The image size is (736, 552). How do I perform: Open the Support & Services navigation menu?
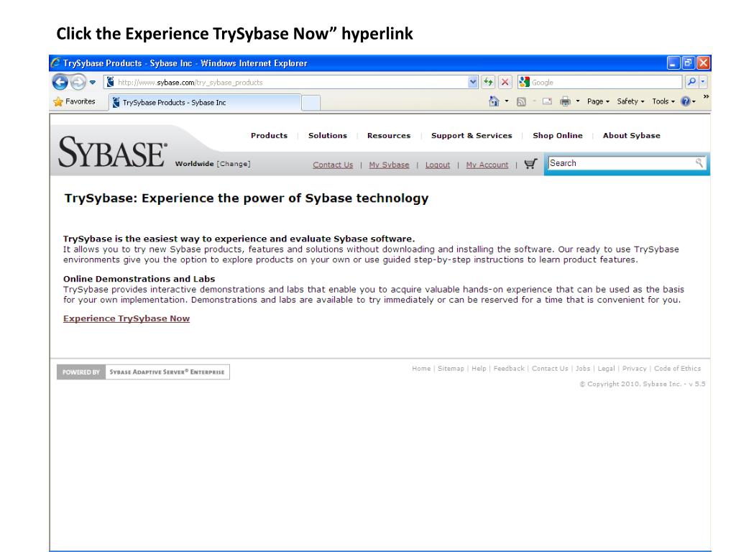coord(471,136)
